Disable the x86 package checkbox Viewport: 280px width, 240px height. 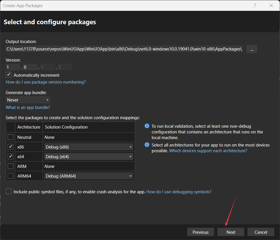tap(10, 147)
